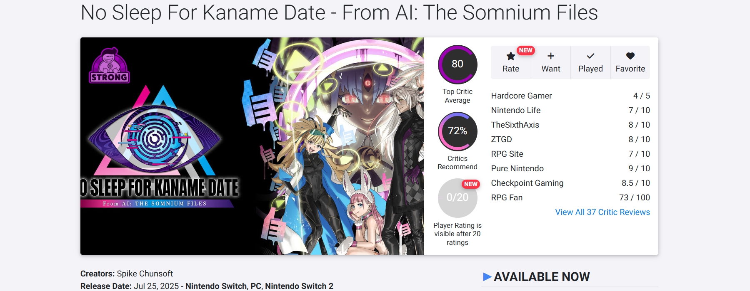
Task: Open the Hardcore Gamer review
Action: click(521, 96)
